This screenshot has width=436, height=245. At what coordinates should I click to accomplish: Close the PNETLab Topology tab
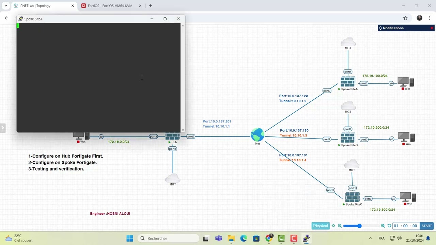(73, 6)
